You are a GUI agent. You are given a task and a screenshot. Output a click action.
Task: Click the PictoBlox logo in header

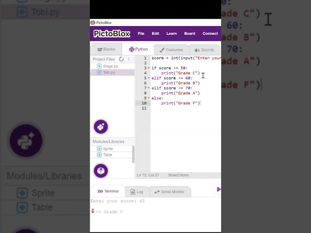click(112, 33)
